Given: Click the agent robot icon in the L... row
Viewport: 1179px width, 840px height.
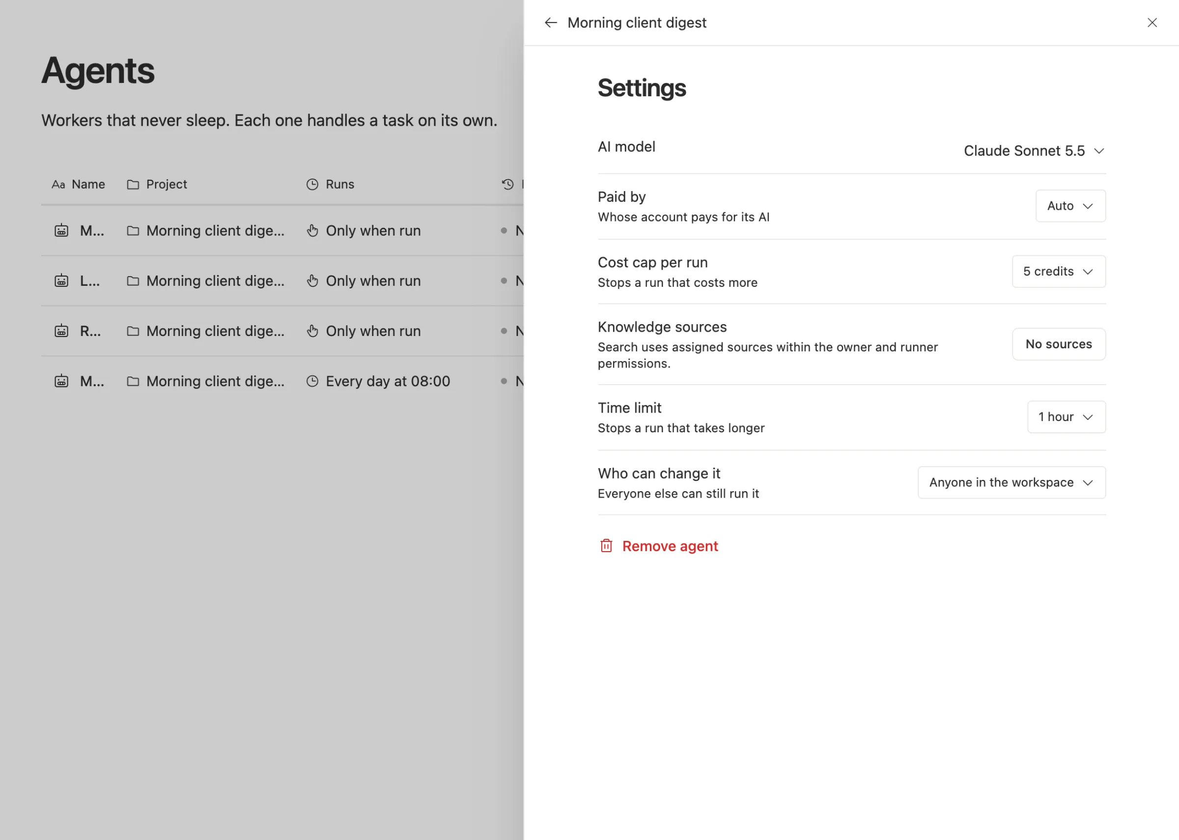Looking at the screenshot, I should point(61,281).
